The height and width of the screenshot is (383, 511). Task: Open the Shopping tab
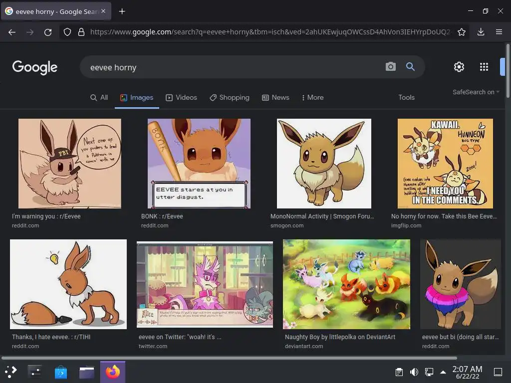click(230, 97)
